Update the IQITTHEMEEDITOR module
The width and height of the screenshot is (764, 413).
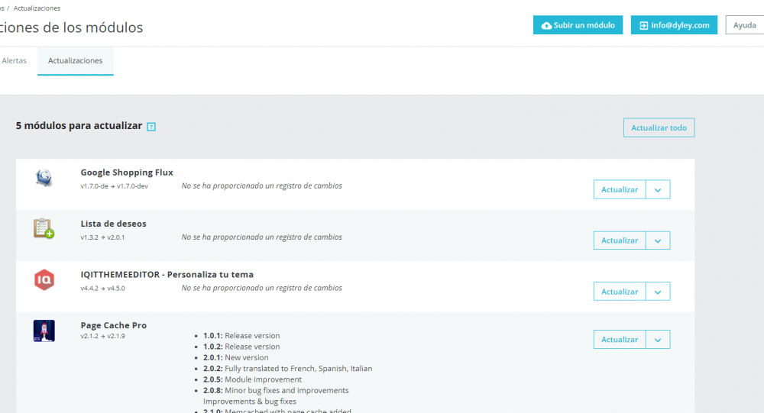(x=620, y=292)
